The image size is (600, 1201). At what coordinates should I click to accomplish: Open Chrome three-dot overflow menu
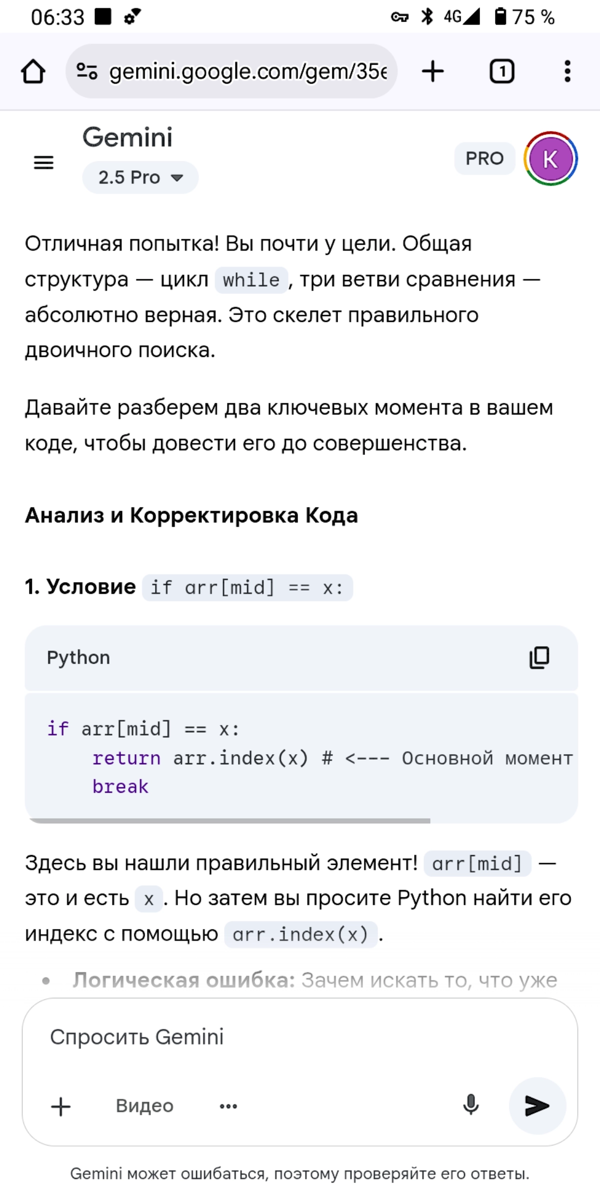point(567,71)
